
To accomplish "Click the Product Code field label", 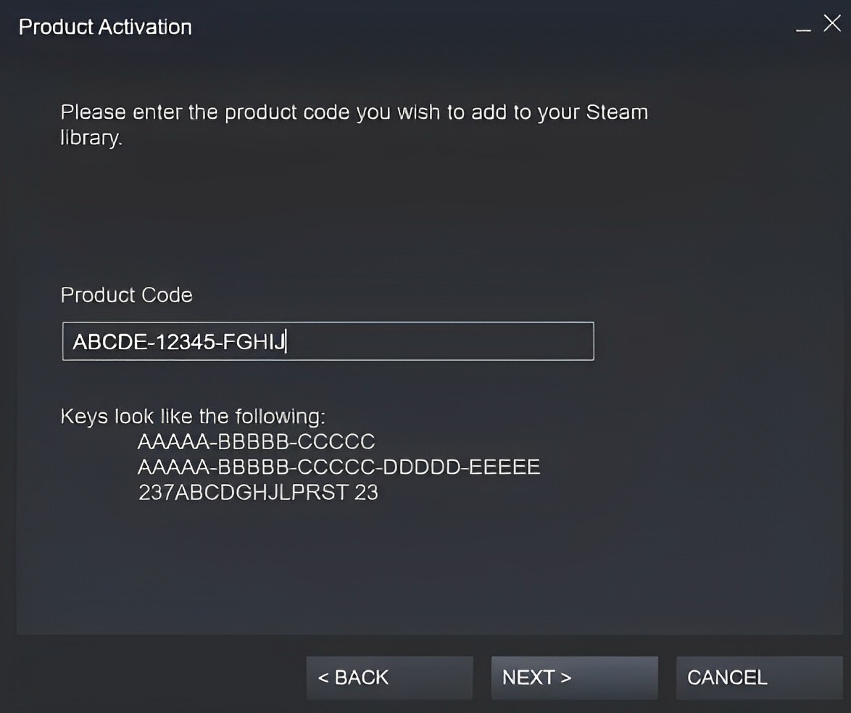I will pos(126,295).
